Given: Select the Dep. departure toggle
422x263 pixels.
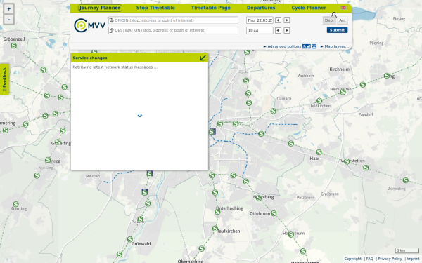Looking at the screenshot, I should click(329, 20).
